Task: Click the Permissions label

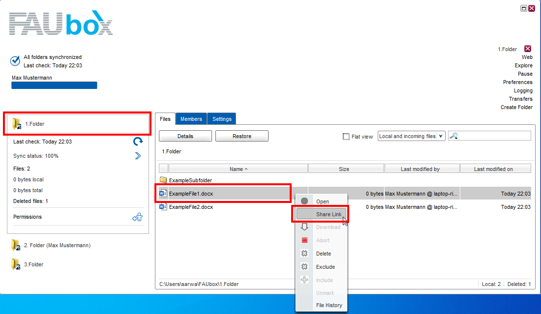Action: [27, 217]
